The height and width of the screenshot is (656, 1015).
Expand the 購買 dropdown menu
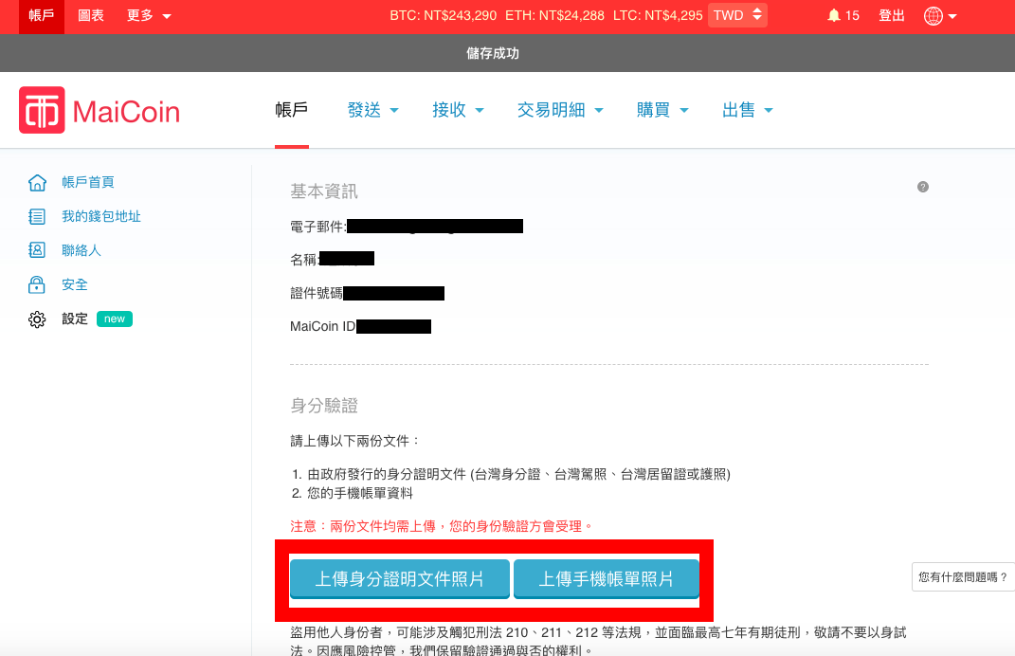point(662,110)
